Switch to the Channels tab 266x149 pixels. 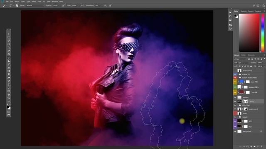point(251,55)
